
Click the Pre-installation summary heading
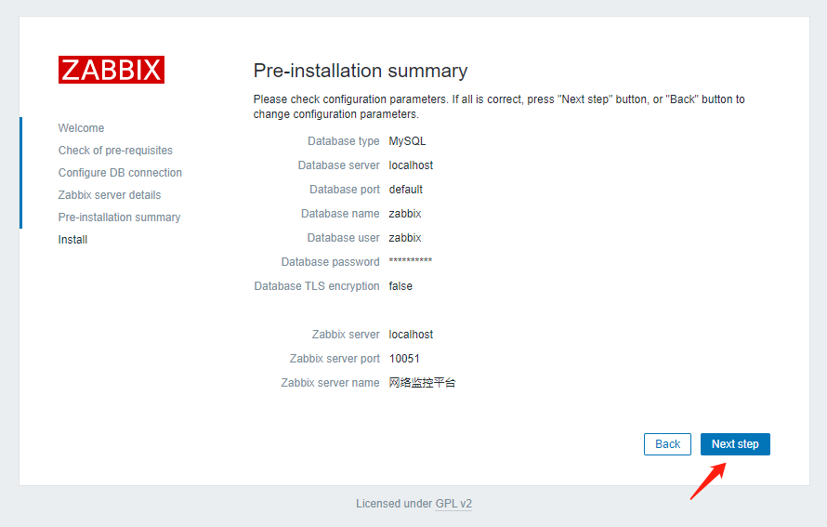[x=360, y=71]
